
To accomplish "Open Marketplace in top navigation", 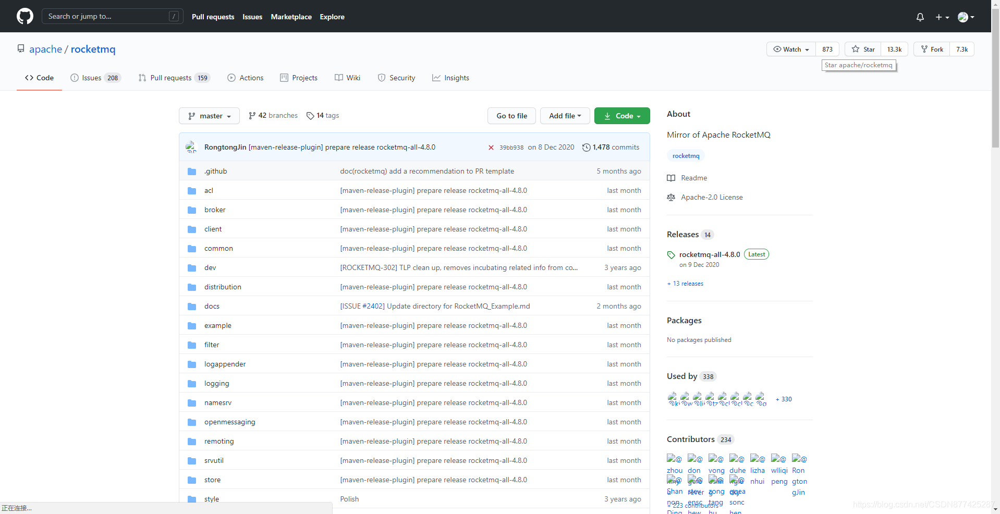I will (291, 17).
